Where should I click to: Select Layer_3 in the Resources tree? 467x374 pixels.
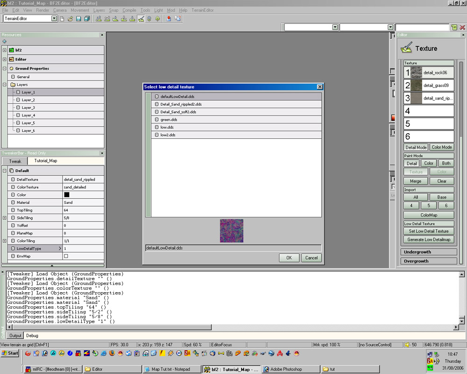coord(28,108)
